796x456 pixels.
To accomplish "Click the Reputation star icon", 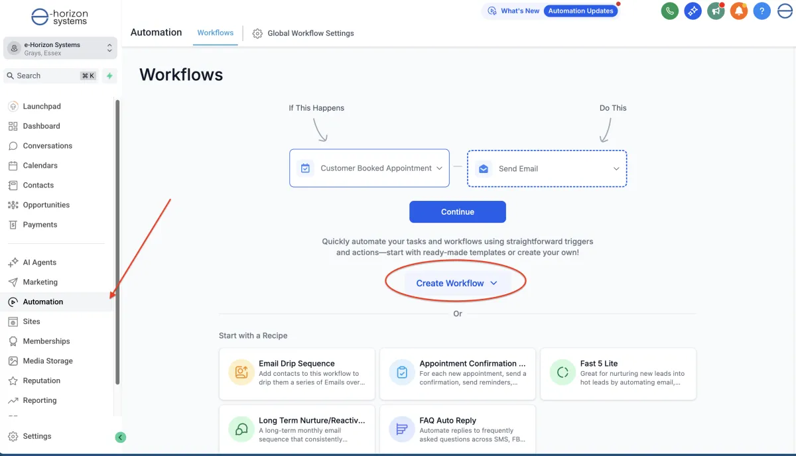I will pyautogui.click(x=13, y=380).
